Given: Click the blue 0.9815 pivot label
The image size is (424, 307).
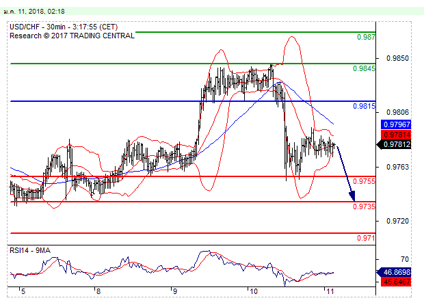Looking at the screenshot, I should pos(364,106).
